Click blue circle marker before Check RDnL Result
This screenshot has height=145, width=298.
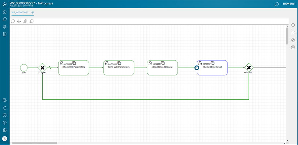pos(197,68)
